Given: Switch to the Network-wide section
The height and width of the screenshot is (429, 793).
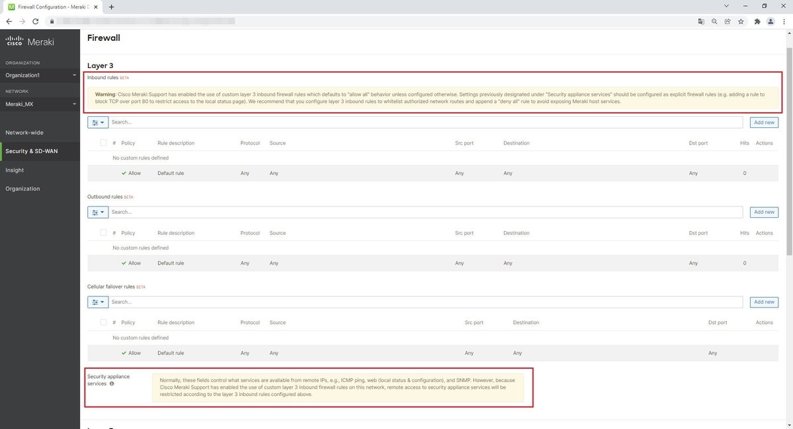Looking at the screenshot, I should tap(28, 132).
